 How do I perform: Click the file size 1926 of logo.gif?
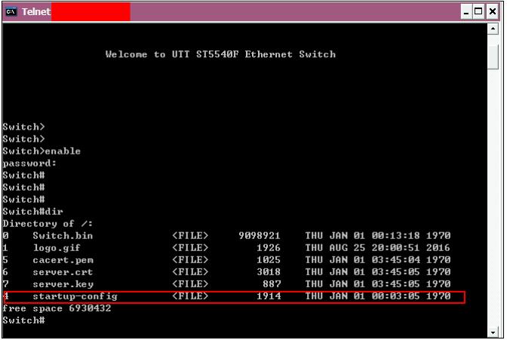pyautogui.click(x=269, y=248)
